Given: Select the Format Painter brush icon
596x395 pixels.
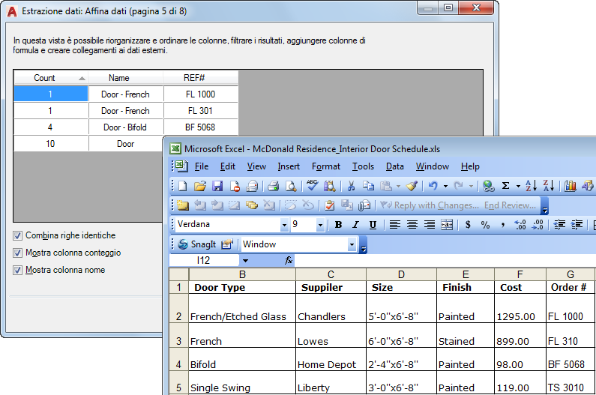Looking at the screenshot, I should [412, 186].
